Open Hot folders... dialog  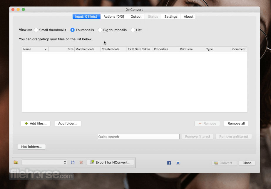(x=31, y=147)
